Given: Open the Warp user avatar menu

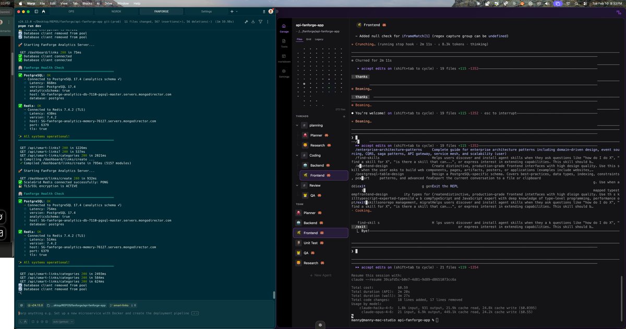Looking at the screenshot, I should (271, 11).
